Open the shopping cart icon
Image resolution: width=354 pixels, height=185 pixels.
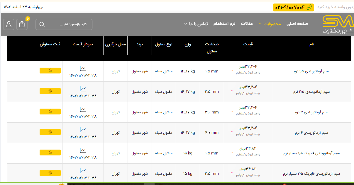pyautogui.click(x=22, y=24)
